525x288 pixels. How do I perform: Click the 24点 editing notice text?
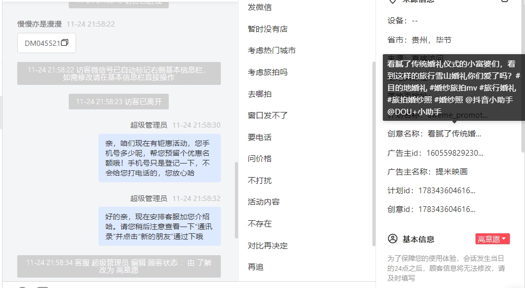[x=446, y=268]
